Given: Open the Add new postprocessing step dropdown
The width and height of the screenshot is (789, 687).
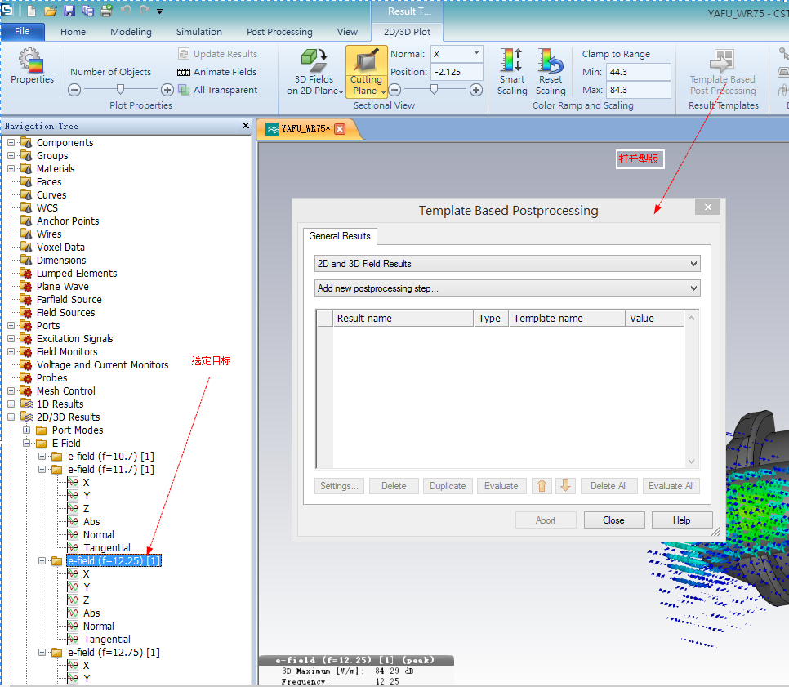Looking at the screenshot, I should [x=507, y=288].
